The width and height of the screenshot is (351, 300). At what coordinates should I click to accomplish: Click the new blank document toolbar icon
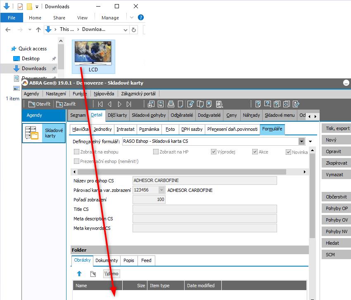(180, 104)
